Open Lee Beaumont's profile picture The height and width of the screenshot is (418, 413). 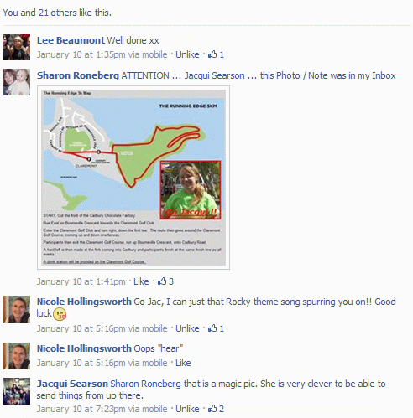[17, 47]
